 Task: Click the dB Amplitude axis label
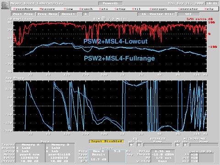(x=20, y=19)
